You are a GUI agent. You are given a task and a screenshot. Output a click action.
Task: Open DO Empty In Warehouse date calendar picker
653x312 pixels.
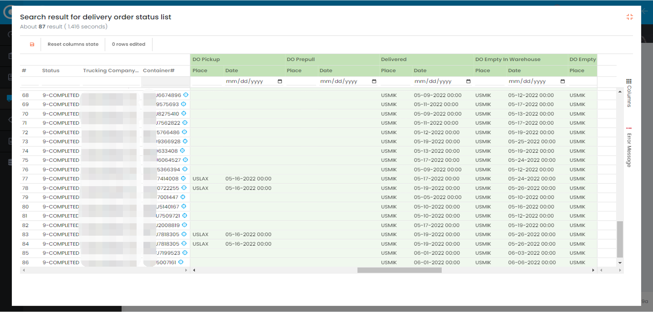pos(563,82)
